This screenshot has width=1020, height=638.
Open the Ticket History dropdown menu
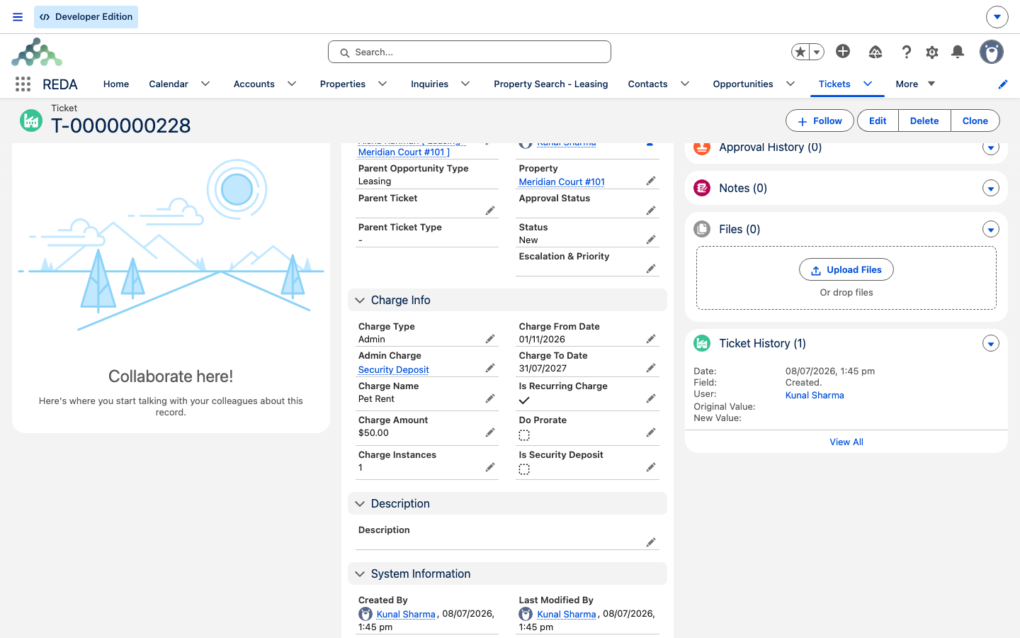(991, 344)
